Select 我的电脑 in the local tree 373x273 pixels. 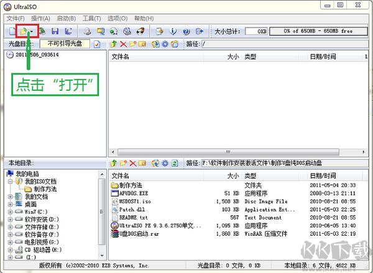(27, 174)
